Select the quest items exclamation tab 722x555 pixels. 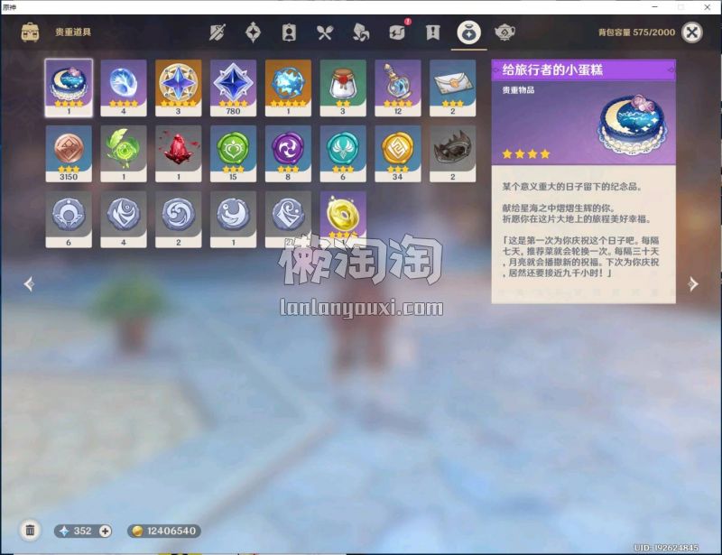pyautogui.click(x=432, y=32)
